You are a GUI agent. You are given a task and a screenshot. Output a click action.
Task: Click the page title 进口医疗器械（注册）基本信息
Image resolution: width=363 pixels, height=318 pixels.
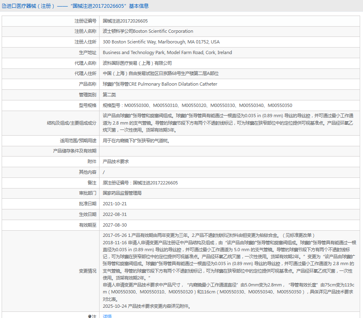[x=77, y=6]
